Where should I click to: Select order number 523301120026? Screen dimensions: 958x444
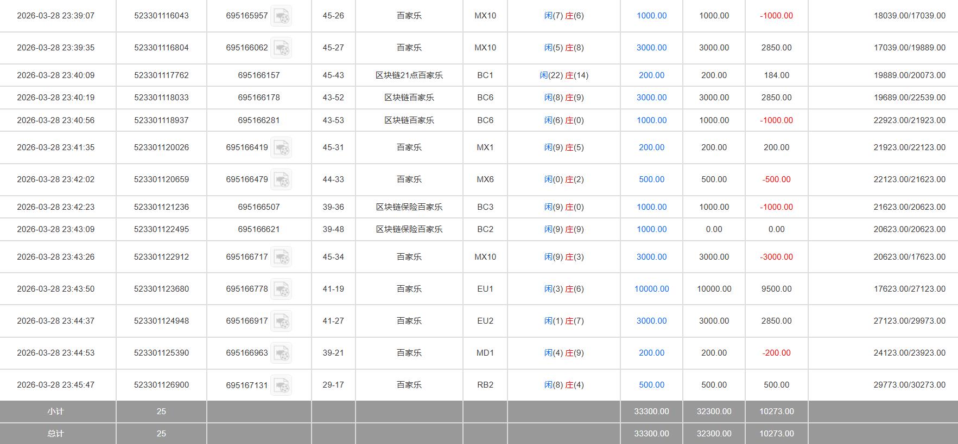(161, 147)
